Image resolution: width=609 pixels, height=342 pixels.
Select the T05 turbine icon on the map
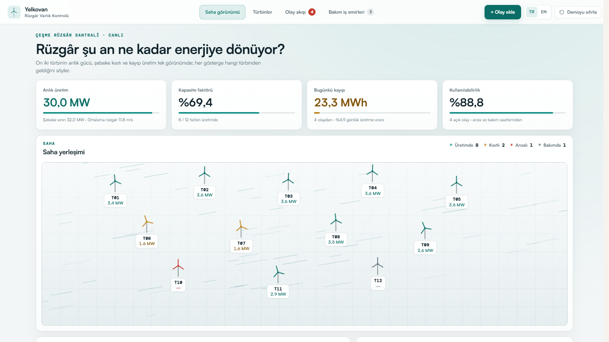pyautogui.click(x=456, y=185)
